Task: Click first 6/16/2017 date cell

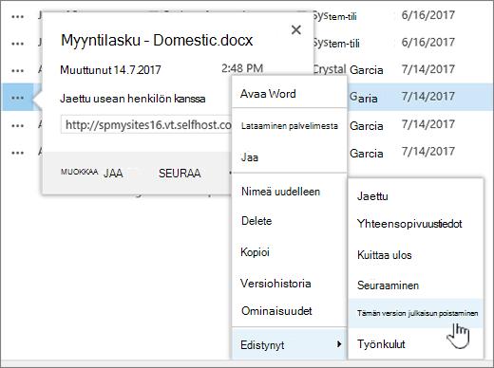Action: (x=427, y=15)
